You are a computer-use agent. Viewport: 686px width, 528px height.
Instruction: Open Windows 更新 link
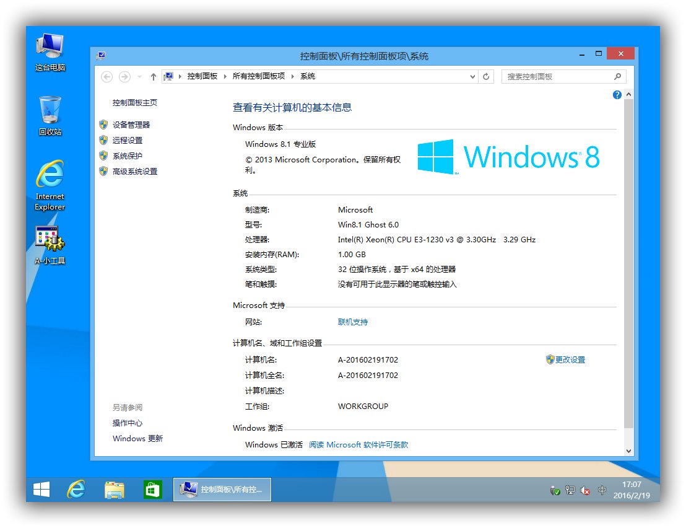point(137,438)
